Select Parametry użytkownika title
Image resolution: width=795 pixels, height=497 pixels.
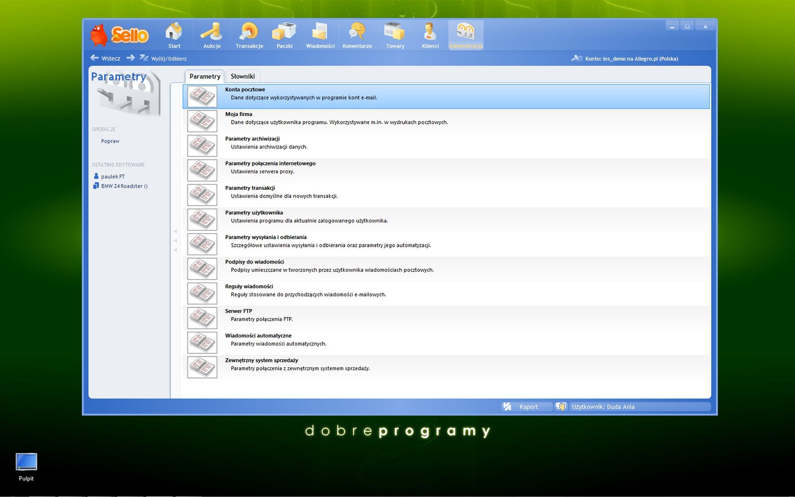point(254,213)
